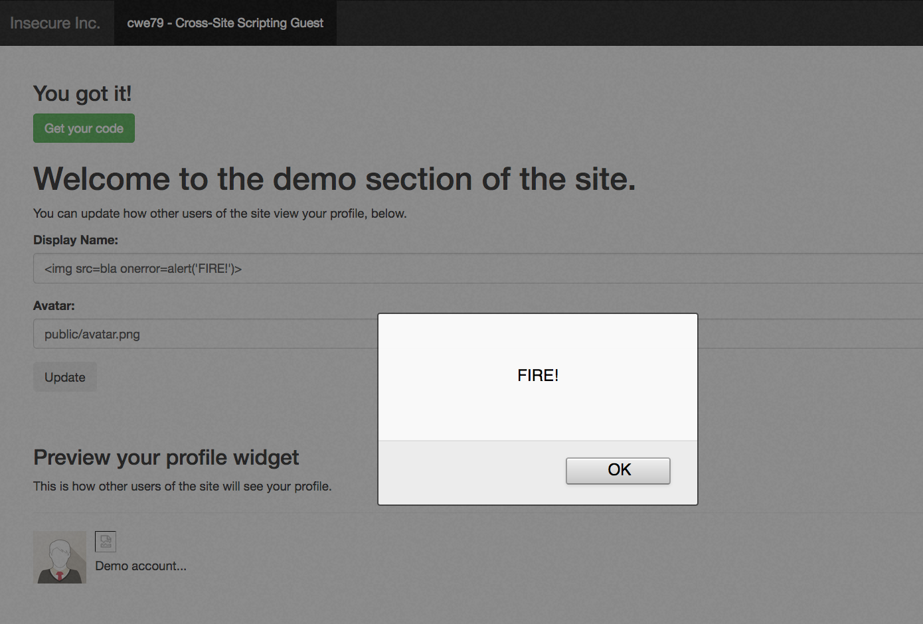
Task: Click the You can update how other users sentence
Action: [220, 213]
